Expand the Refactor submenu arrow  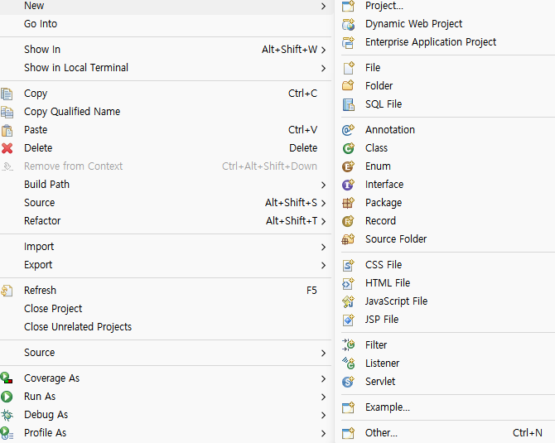click(x=323, y=222)
